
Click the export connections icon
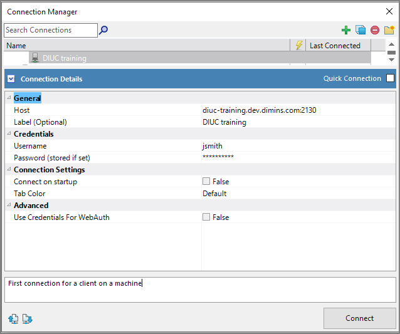tap(13, 319)
